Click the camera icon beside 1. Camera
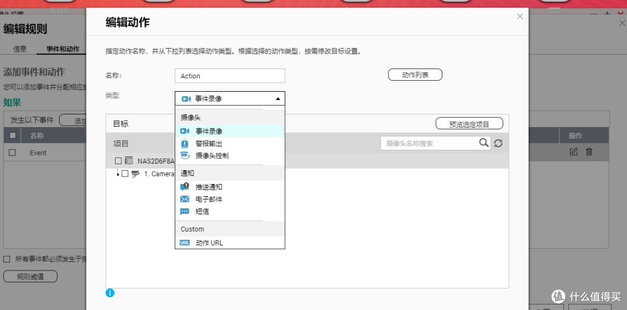Viewport: 627px width, 310px height. coord(135,174)
